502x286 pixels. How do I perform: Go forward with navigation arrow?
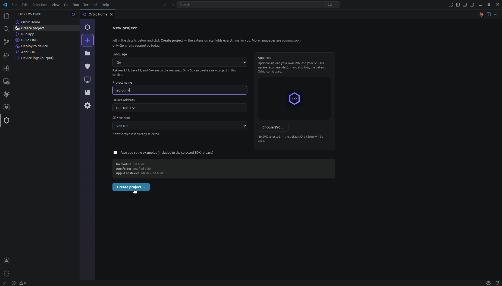172,5
